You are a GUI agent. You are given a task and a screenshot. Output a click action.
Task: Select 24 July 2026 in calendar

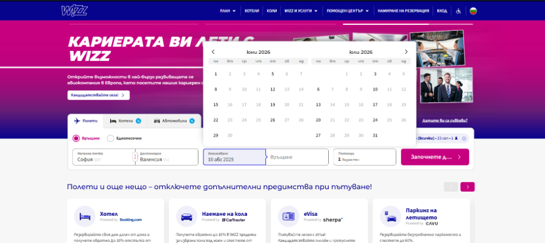tap(375, 120)
